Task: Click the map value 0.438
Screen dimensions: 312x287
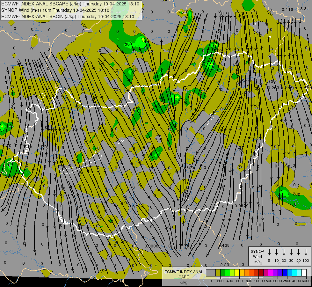Action: (224, 245)
